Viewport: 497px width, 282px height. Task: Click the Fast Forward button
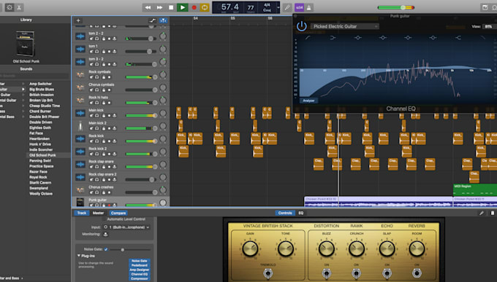(x=159, y=7)
